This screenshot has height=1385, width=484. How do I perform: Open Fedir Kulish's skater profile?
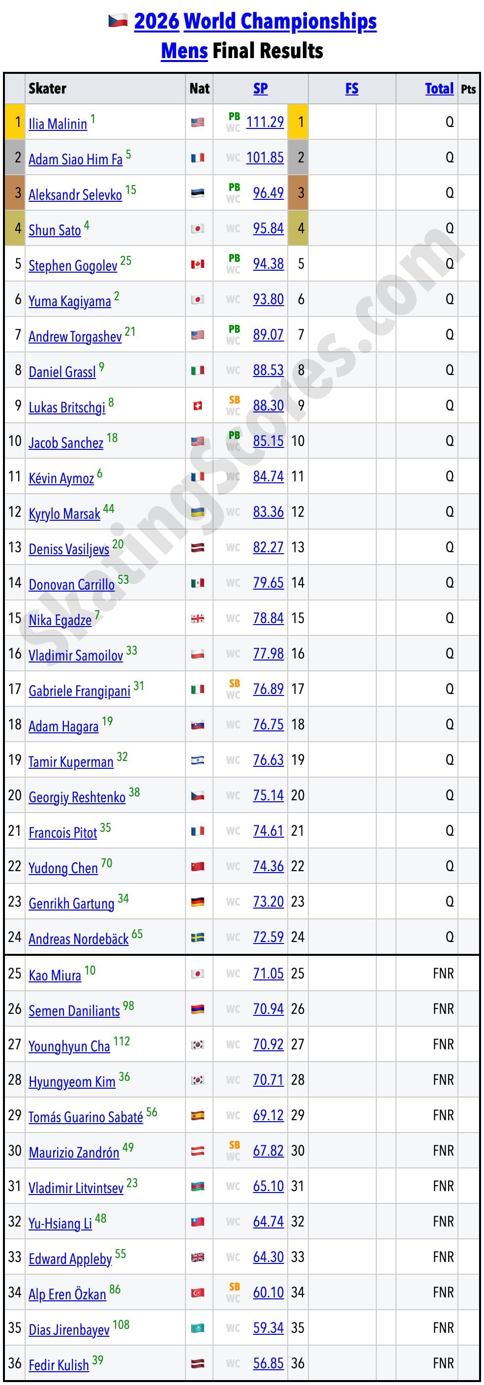pos(59,1364)
